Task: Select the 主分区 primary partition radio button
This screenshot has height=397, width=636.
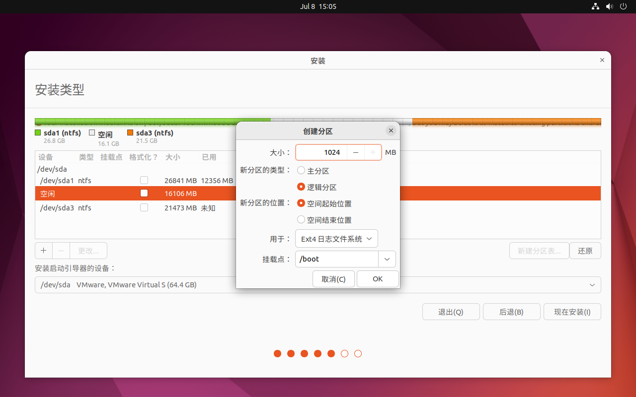Action: (x=301, y=171)
